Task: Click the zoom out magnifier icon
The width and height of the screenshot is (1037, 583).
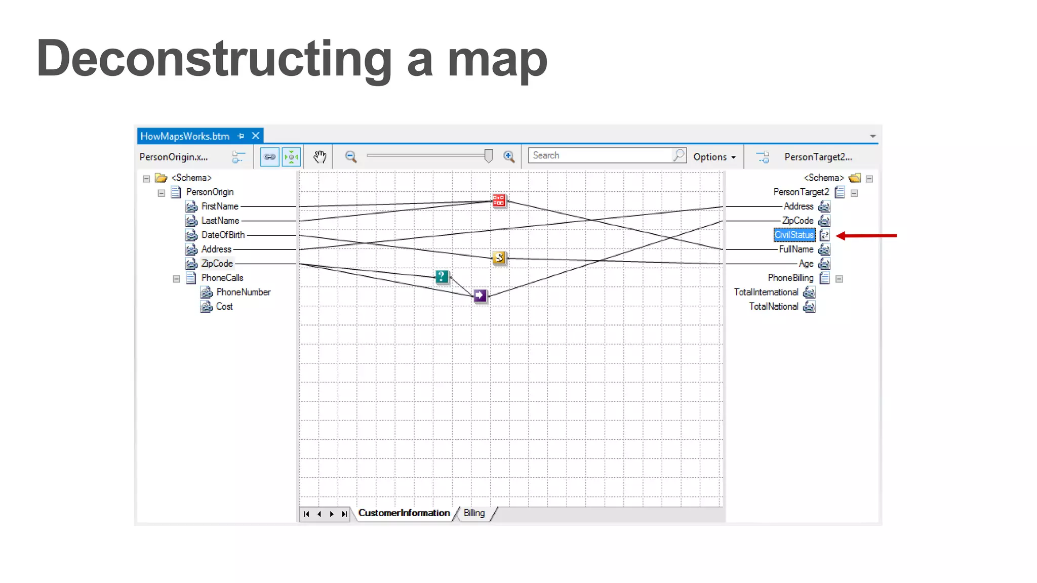Action: coord(350,157)
